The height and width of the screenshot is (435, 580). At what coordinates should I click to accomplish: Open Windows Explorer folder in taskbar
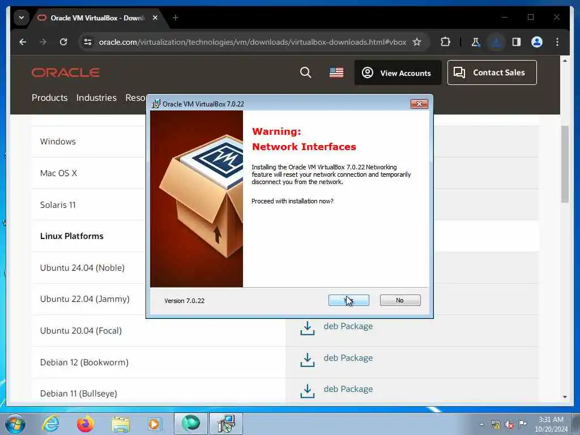pyautogui.click(x=121, y=424)
